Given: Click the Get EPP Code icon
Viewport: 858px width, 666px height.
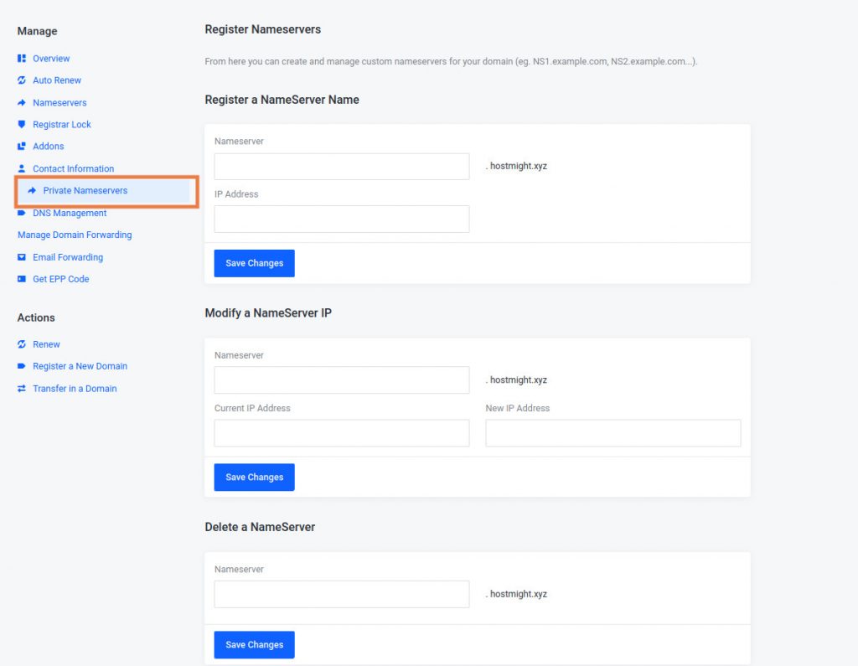Looking at the screenshot, I should coord(21,279).
